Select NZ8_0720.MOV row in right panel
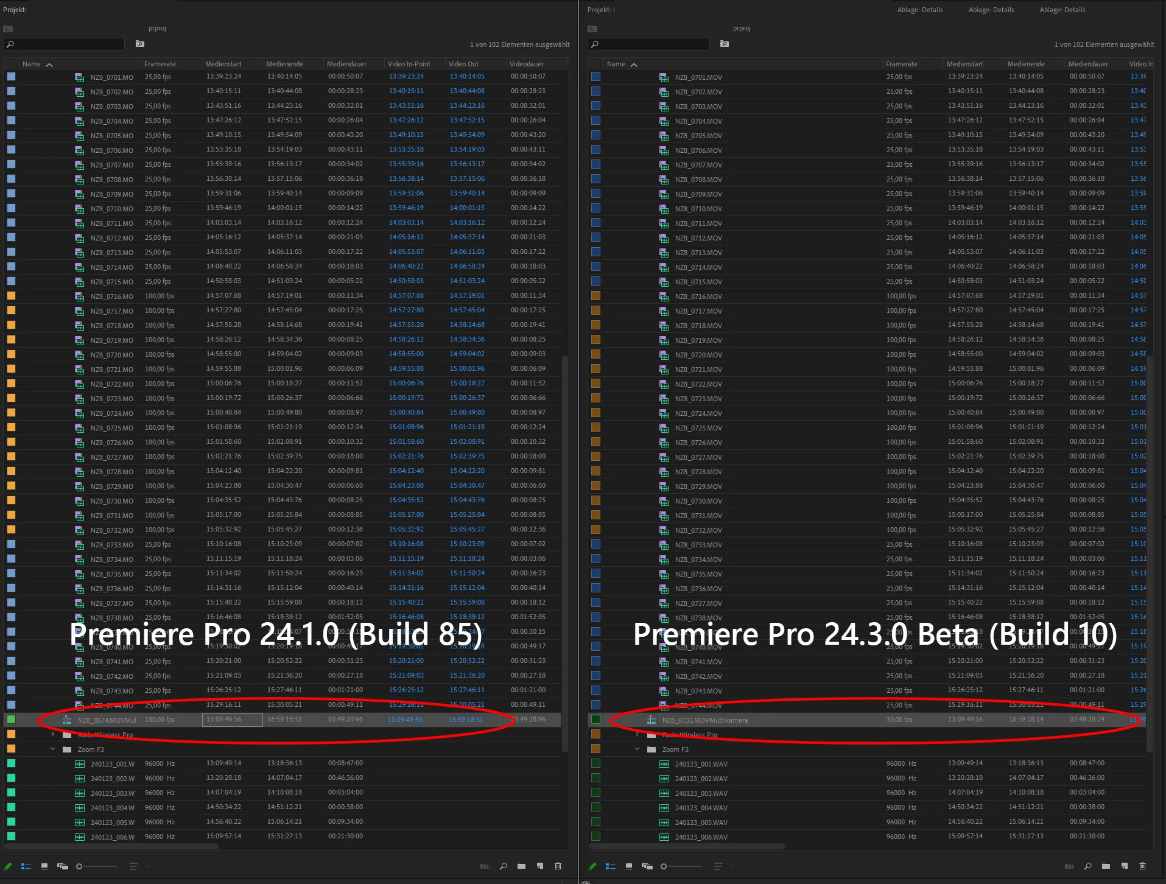The height and width of the screenshot is (884, 1166). tap(868, 354)
